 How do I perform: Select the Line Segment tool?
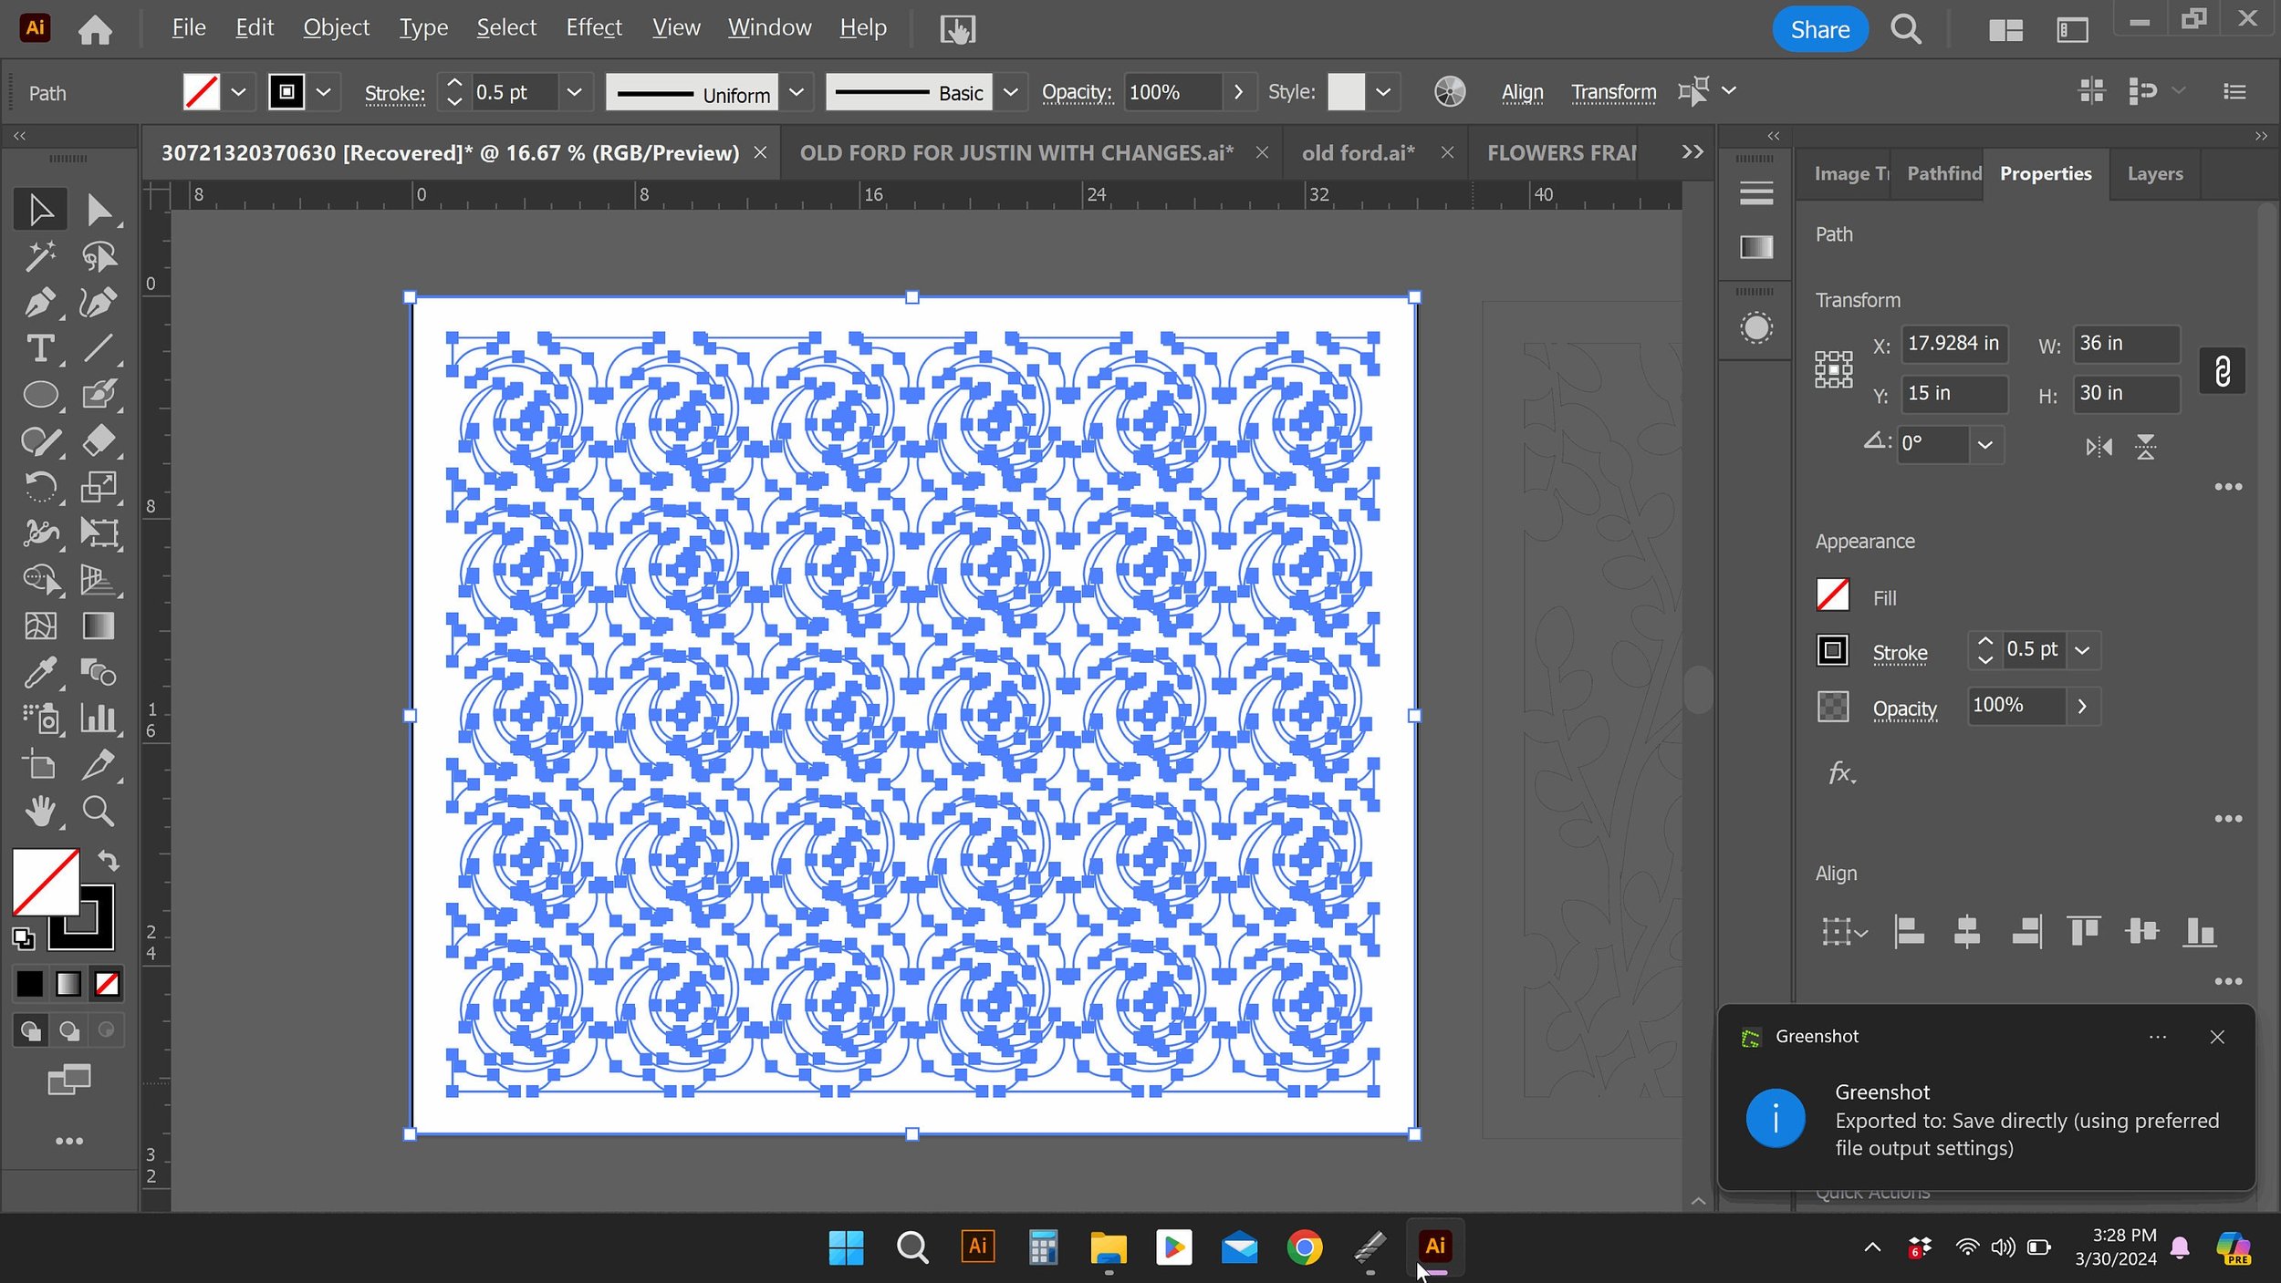98,348
